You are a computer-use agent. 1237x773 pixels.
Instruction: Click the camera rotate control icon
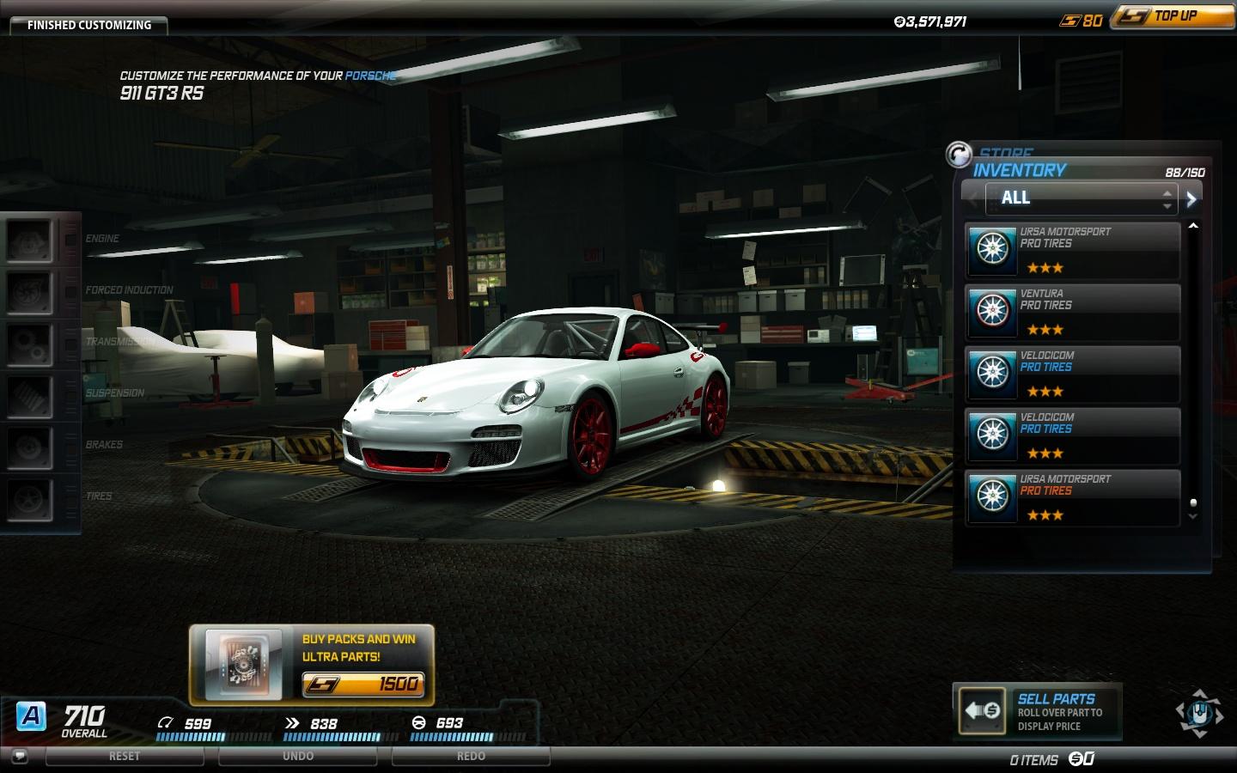pyautogui.click(x=1199, y=713)
